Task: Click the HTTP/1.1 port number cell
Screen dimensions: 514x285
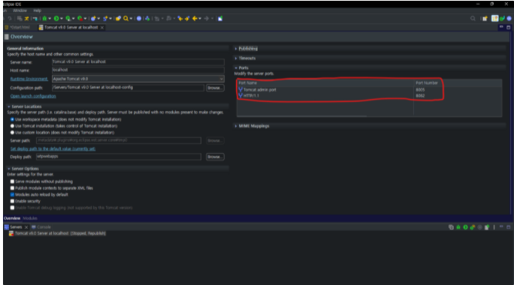Action: click(x=420, y=96)
